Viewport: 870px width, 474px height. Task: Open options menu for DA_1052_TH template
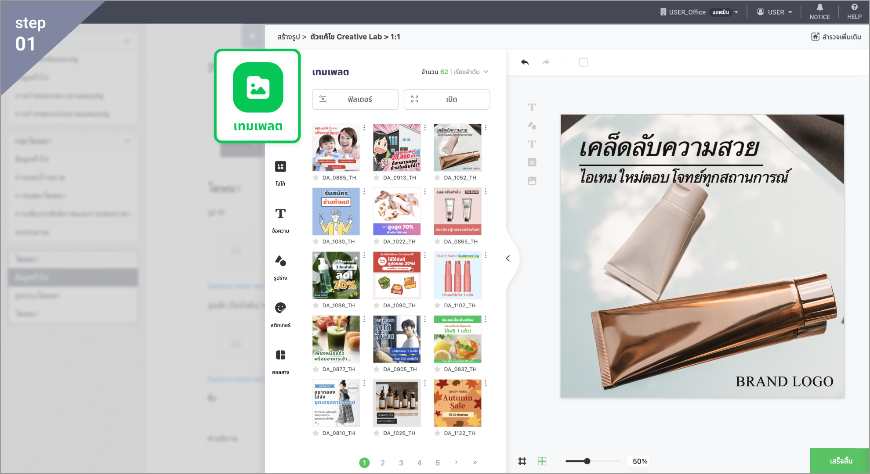tap(486, 128)
